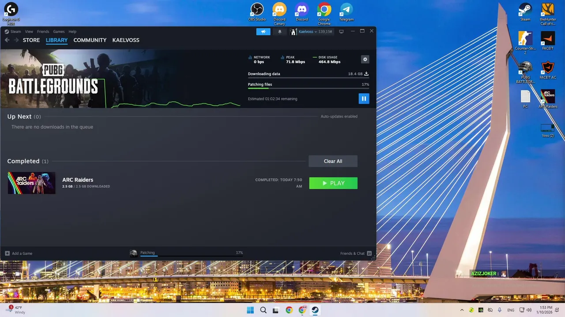The width and height of the screenshot is (565, 317).
Task: Click the 'Estimated 01:02:34 remaining' text
Action: tap(272, 99)
